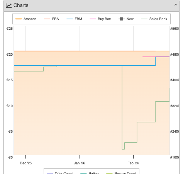Image resolution: width=183 pixels, height=174 pixels.
Task: Collapse the Charts panel chevron
Action: (176, 5)
